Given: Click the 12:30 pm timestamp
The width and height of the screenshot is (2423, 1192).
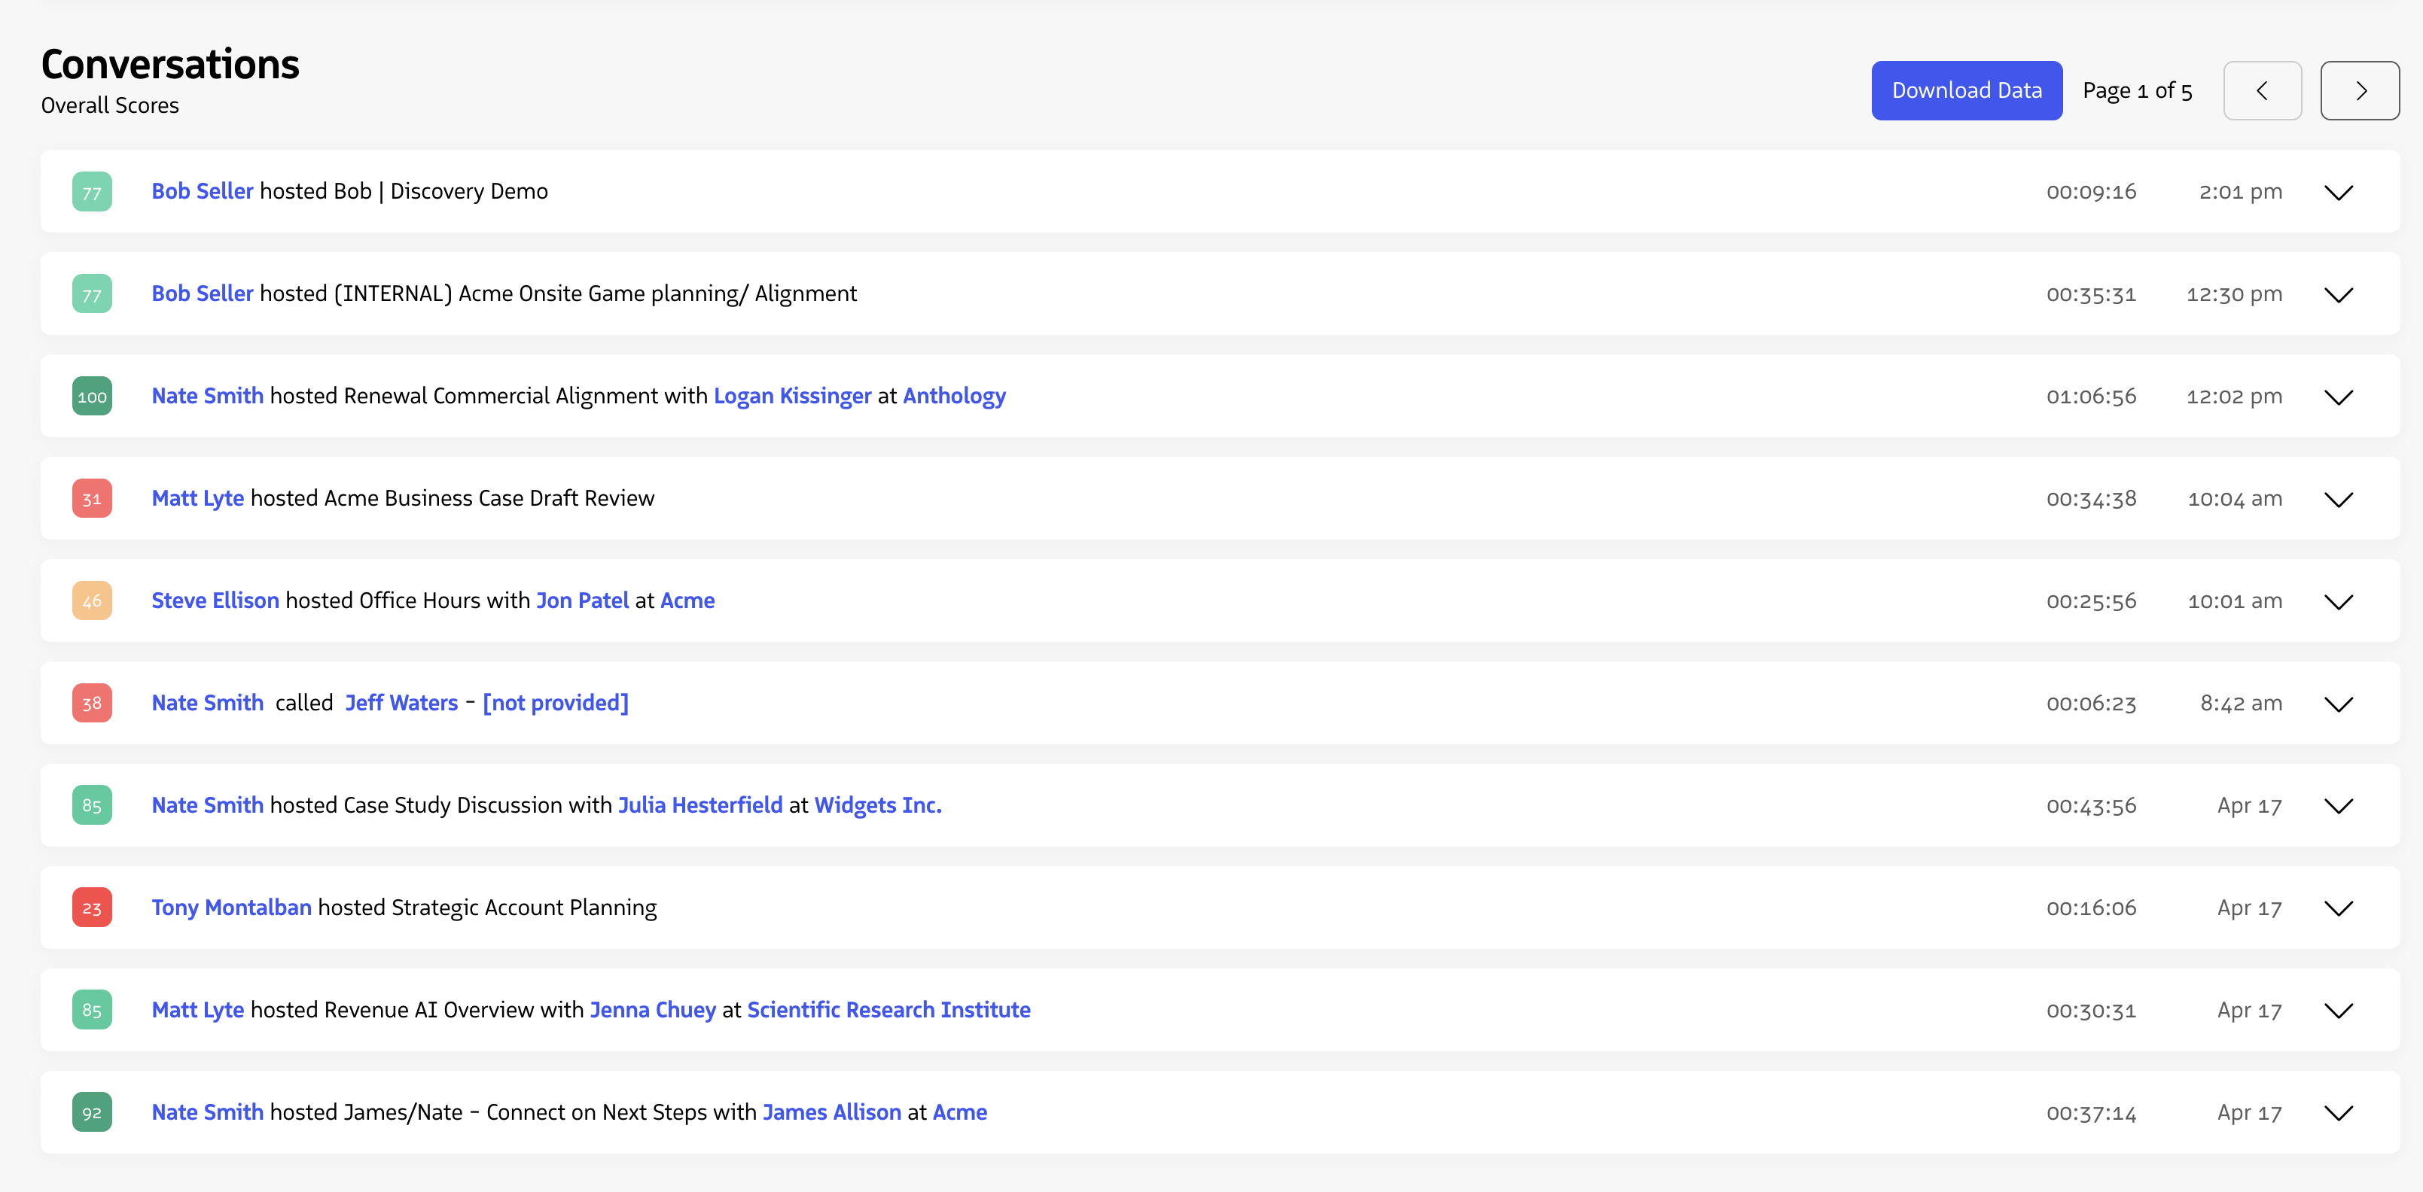Looking at the screenshot, I should tap(2234, 294).
